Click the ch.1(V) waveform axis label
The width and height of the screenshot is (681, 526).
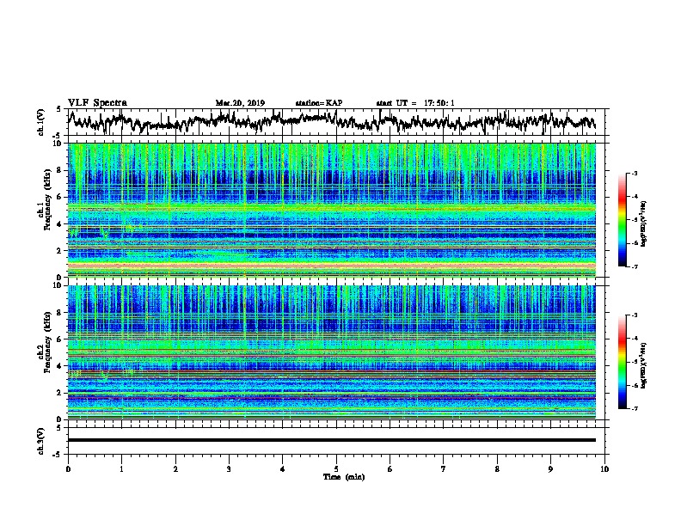[41, 122]
